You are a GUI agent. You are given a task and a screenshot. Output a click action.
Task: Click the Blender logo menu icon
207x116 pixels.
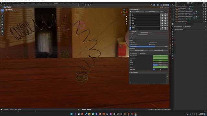(1, 3)
